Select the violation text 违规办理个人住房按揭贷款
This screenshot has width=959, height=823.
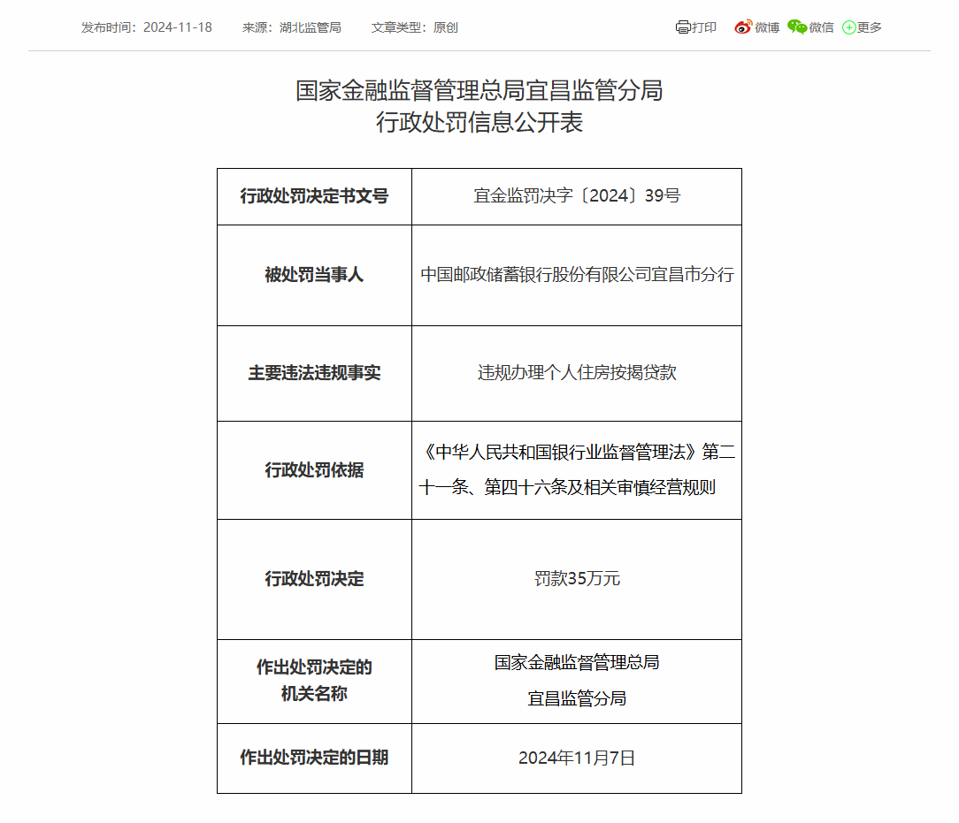(x=577, y=373)
